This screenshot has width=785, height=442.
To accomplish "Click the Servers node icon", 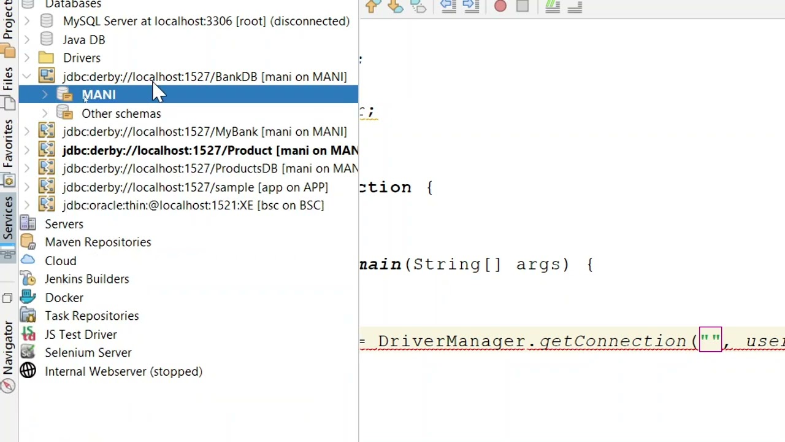I will pyautogui.click(x=28, y=223).
